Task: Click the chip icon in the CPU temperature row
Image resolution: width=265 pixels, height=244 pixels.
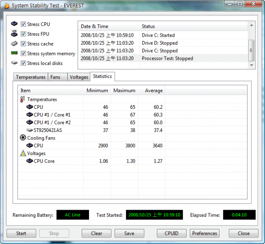Action: [29, 107]
